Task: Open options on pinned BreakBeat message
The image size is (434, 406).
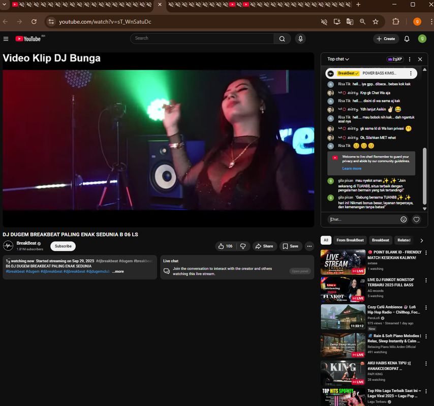Action: tap(411, 73)
